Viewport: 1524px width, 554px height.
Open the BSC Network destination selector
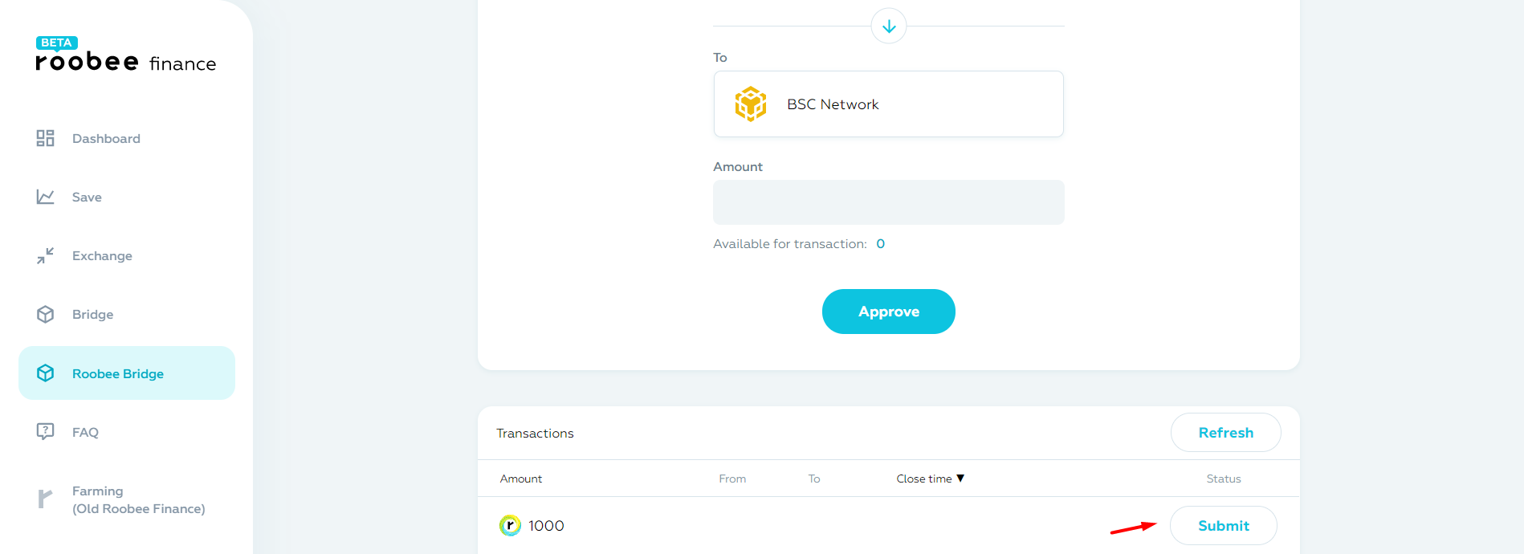(889, 104)
